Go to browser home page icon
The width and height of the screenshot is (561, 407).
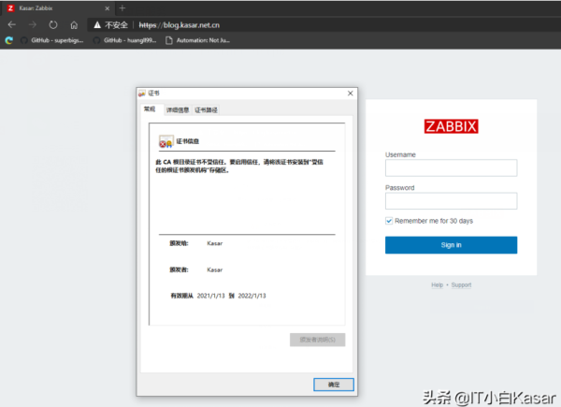(74, 25)
